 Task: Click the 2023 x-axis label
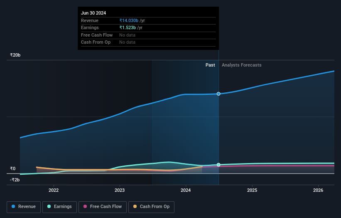click(x=120, y=190)
